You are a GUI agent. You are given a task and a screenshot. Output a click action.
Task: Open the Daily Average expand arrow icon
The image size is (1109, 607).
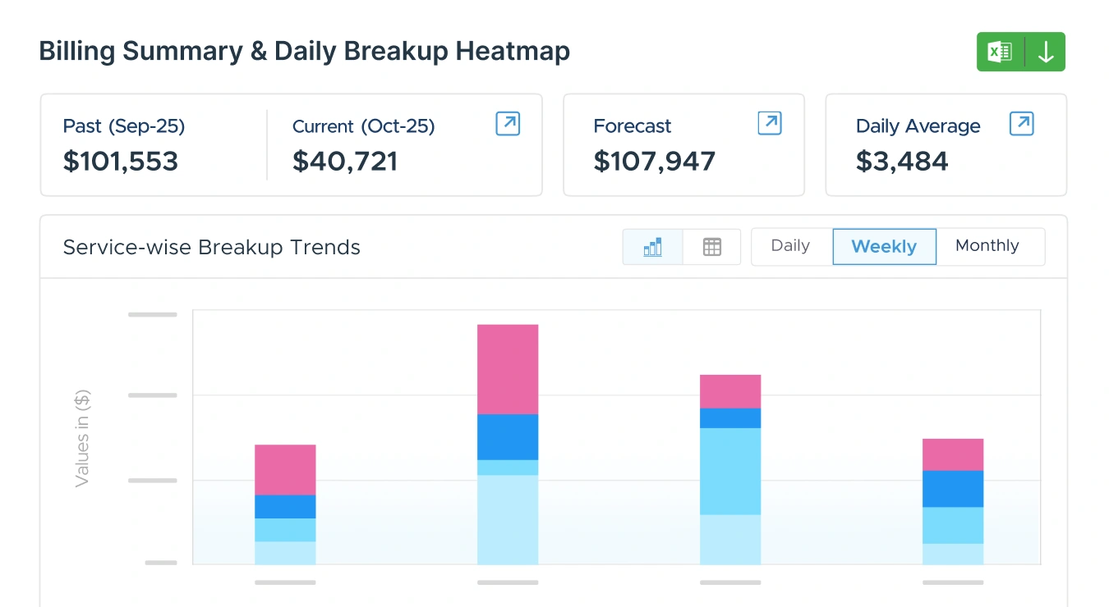pos(1021,124)
